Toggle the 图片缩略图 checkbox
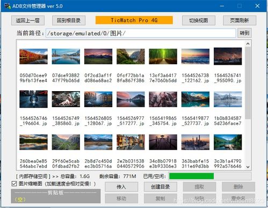The height and width of the screenshot is (208, 268). click(x=14, y=184)
